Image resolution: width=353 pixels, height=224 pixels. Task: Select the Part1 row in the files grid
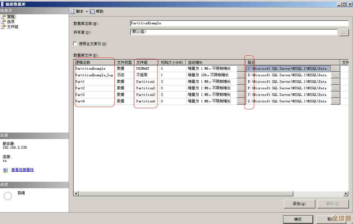click(x=93, y=82)
